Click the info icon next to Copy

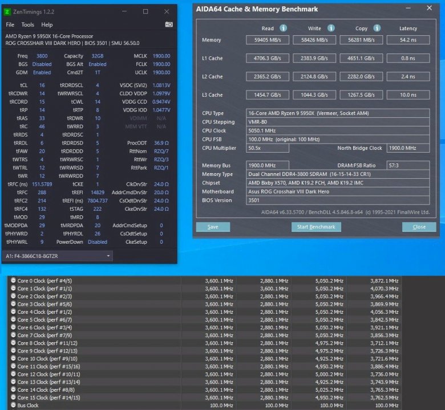tap(377, 28)
